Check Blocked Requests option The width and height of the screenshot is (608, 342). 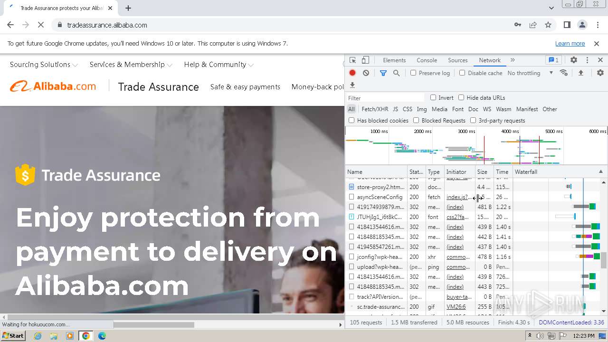pyautogui.click(x=416, y=120)
